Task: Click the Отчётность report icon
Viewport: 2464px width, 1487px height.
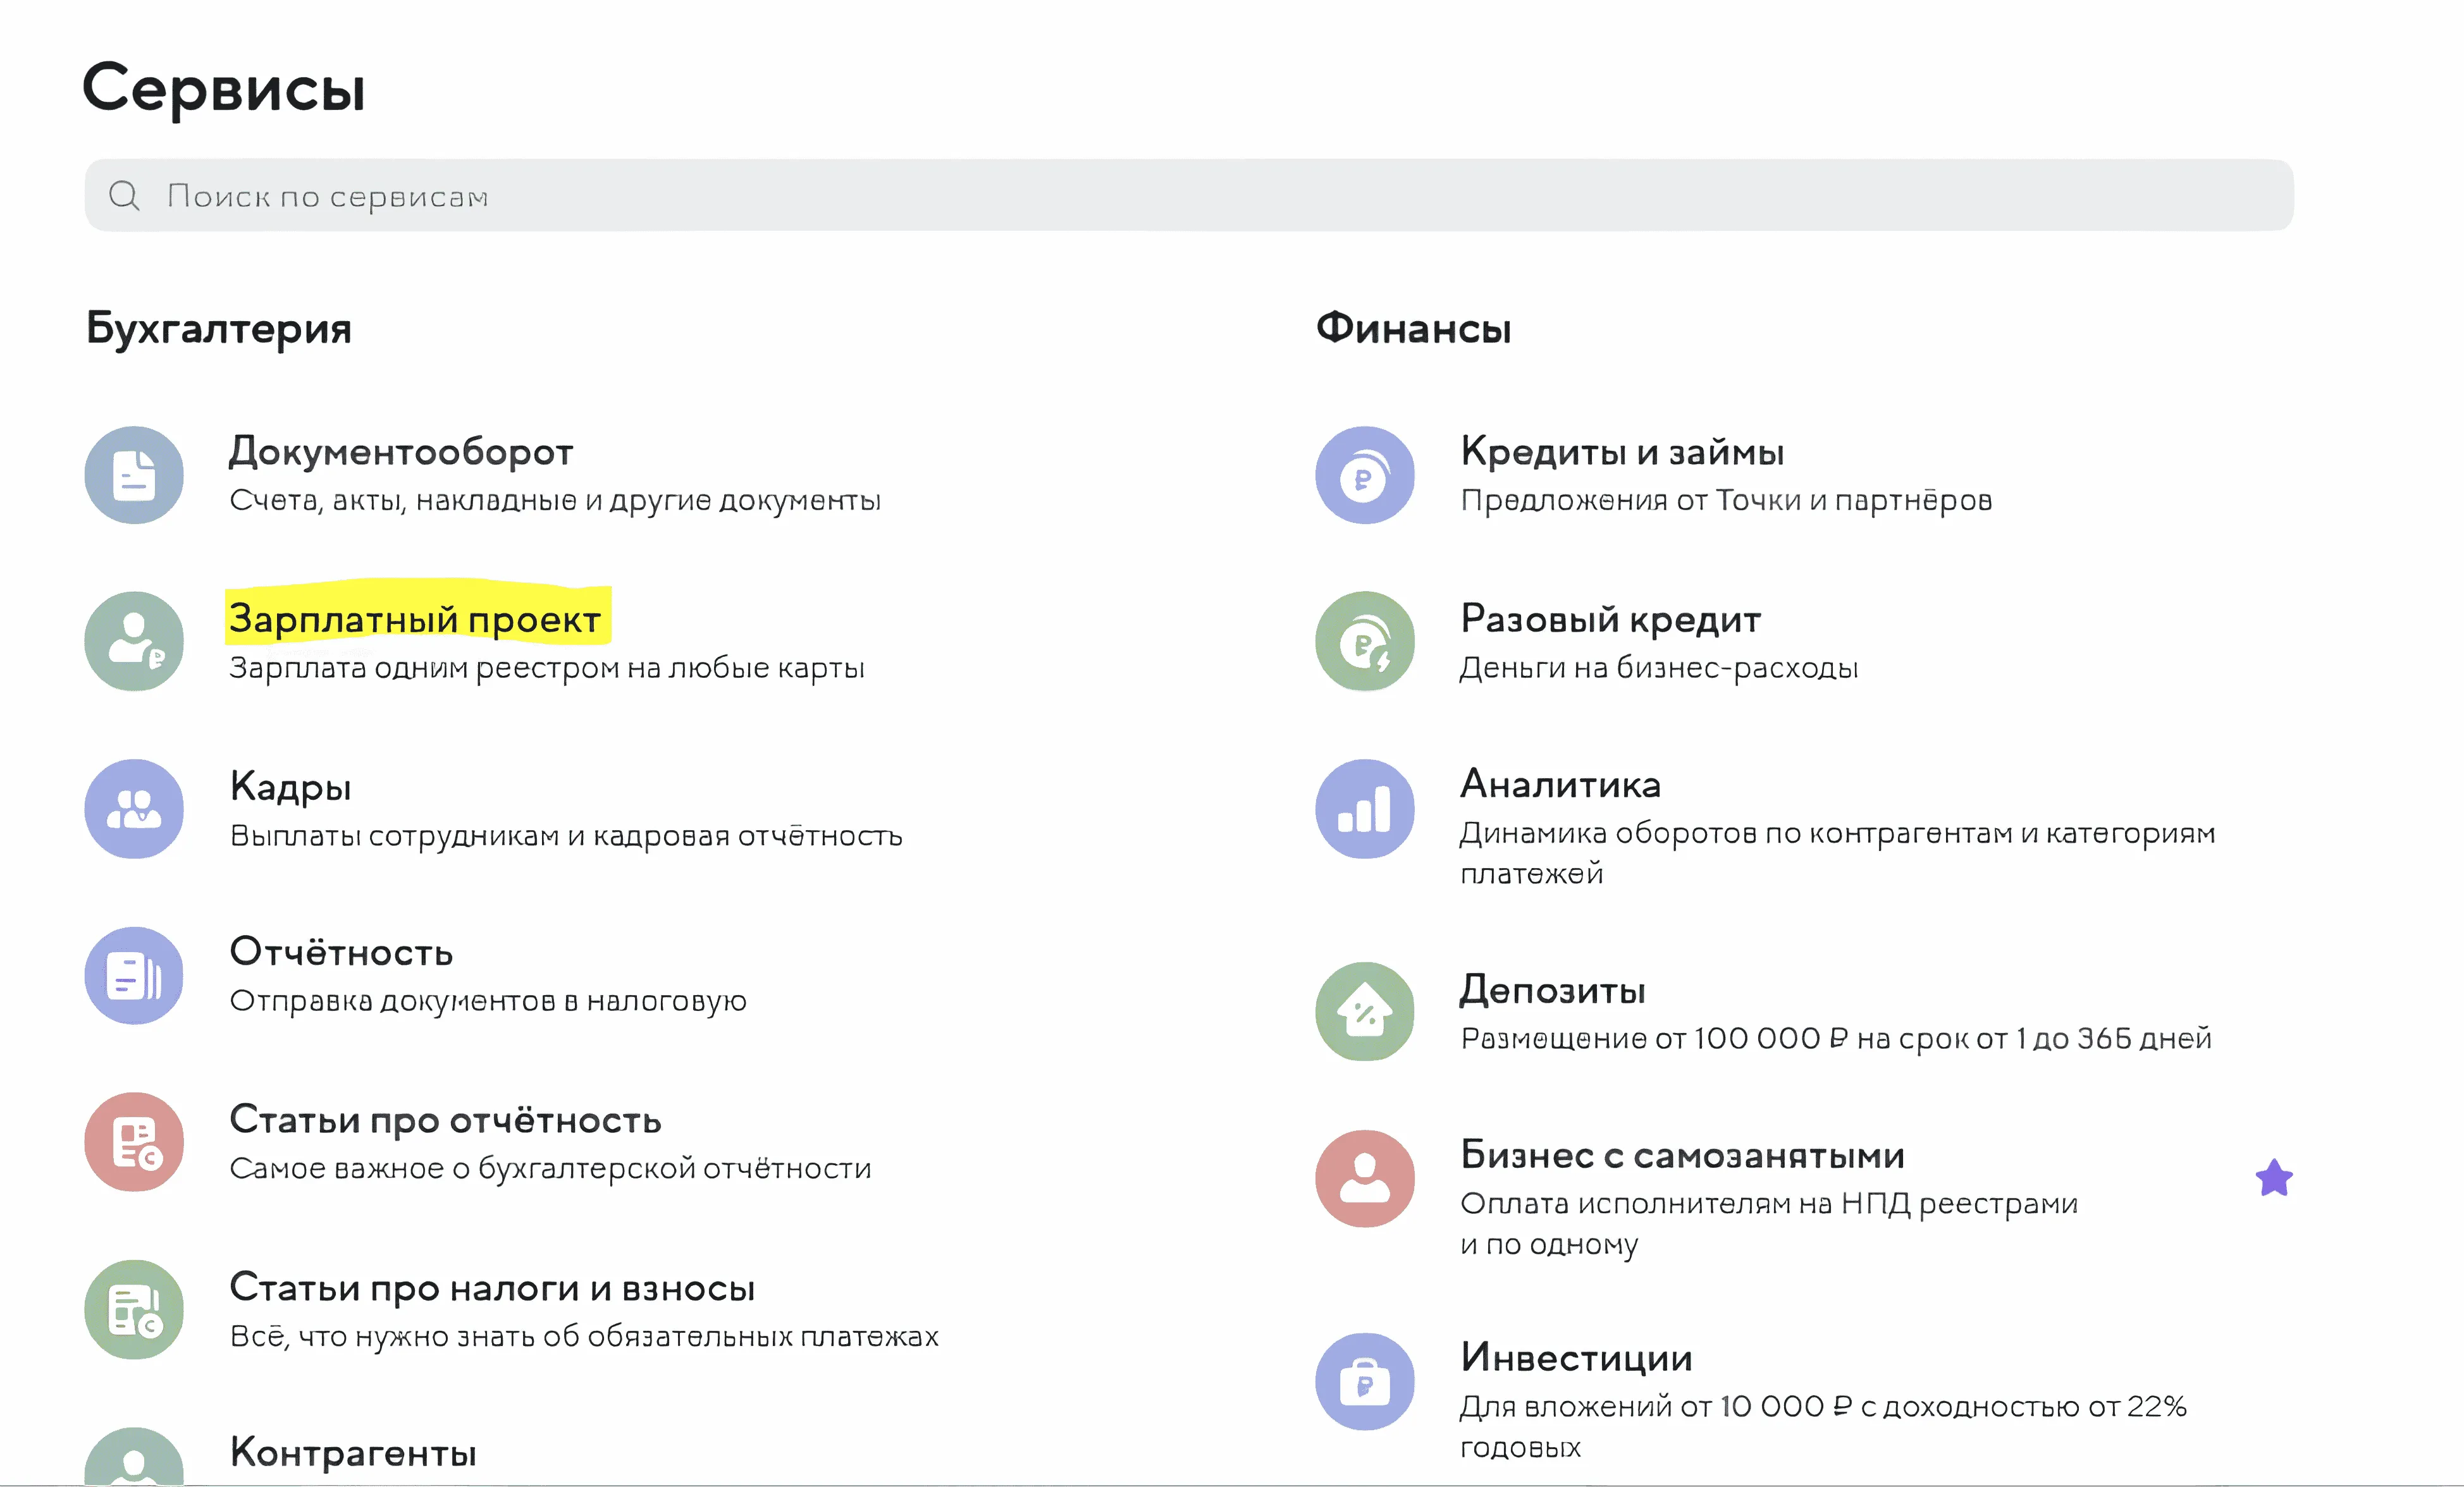Action: pyautogui.click(x=134, y=976)
